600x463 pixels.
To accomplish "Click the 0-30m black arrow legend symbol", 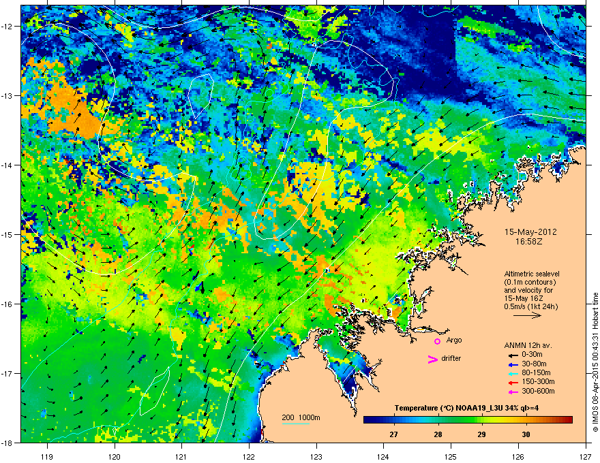I will 513,355.
